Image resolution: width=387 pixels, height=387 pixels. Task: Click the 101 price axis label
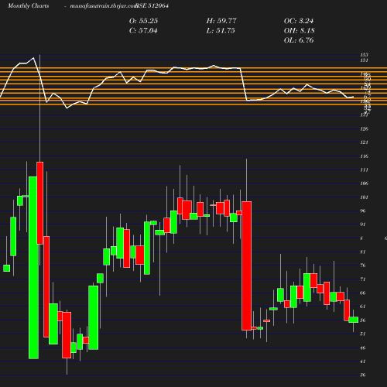pyautogui.click(x=364, y=197)
